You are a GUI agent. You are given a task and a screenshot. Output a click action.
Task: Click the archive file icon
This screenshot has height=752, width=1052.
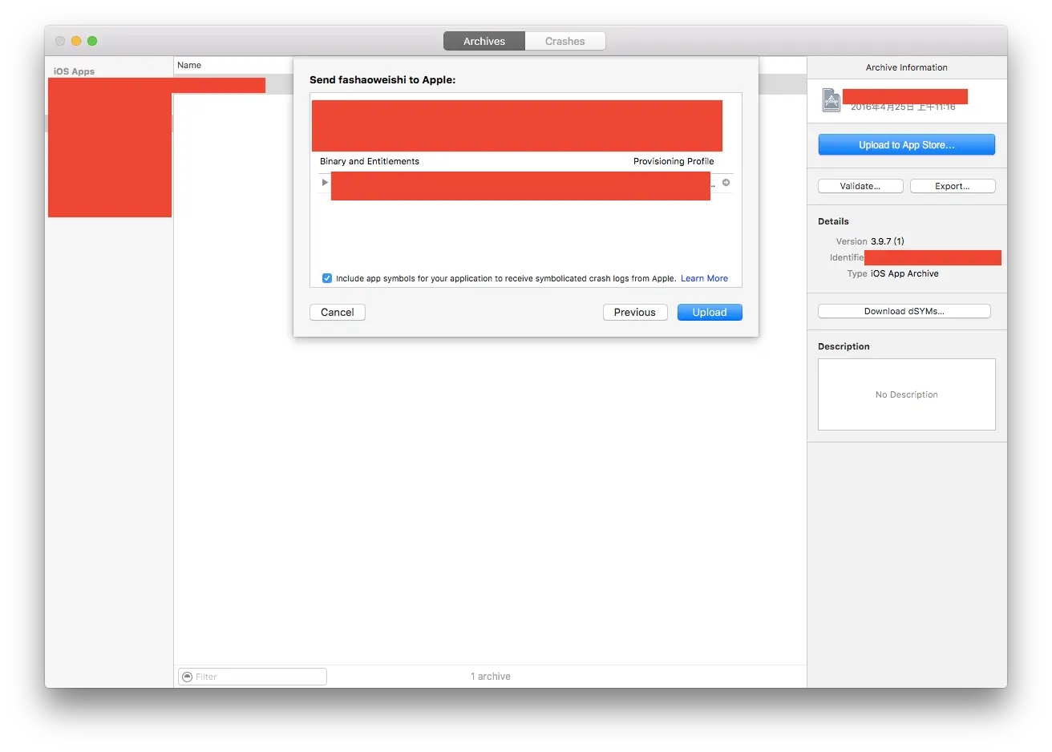tap(831, 100)
